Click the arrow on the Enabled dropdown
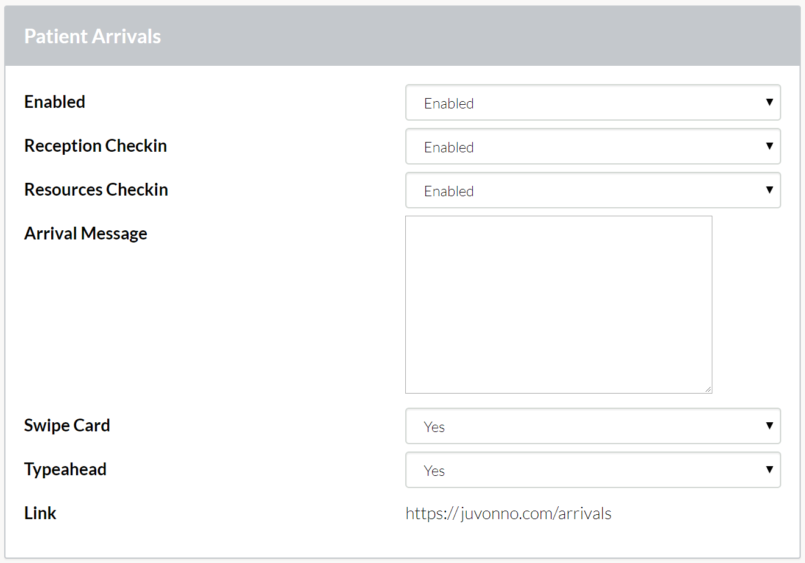This screenshot has width=805, height=563. [x=770, y=102]
